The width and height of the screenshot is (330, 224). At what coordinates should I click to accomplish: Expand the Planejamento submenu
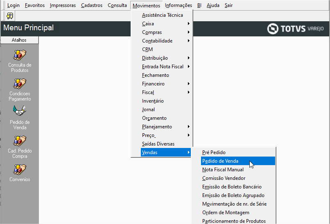[166, 127]
